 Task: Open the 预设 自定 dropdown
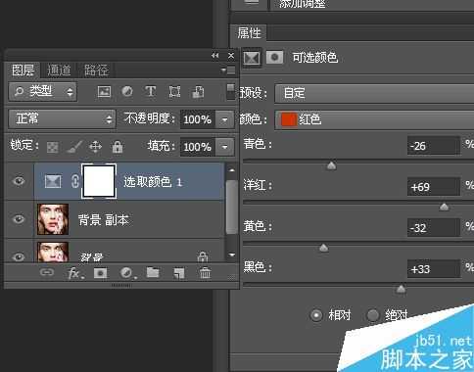pyautogui.click(x=374, y=94)
